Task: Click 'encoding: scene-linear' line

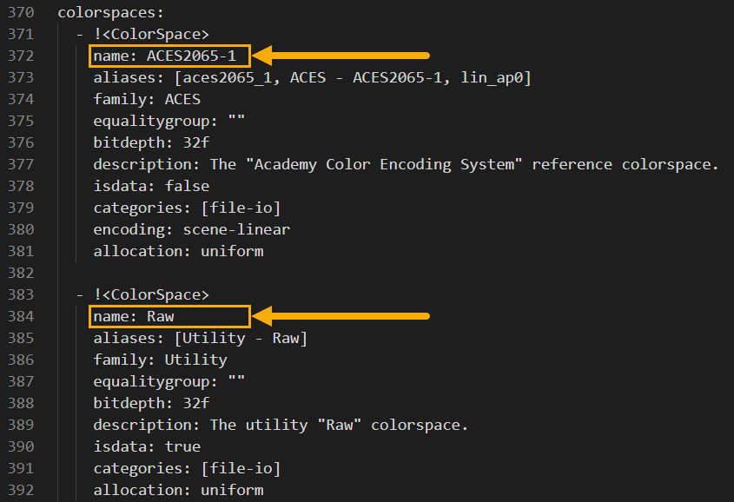Action: coord(191,229)
